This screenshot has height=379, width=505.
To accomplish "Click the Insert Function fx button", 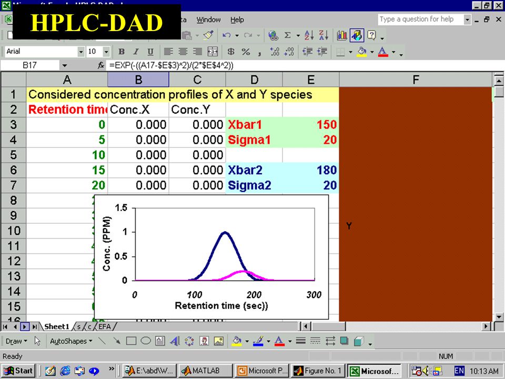I will 101,65.
